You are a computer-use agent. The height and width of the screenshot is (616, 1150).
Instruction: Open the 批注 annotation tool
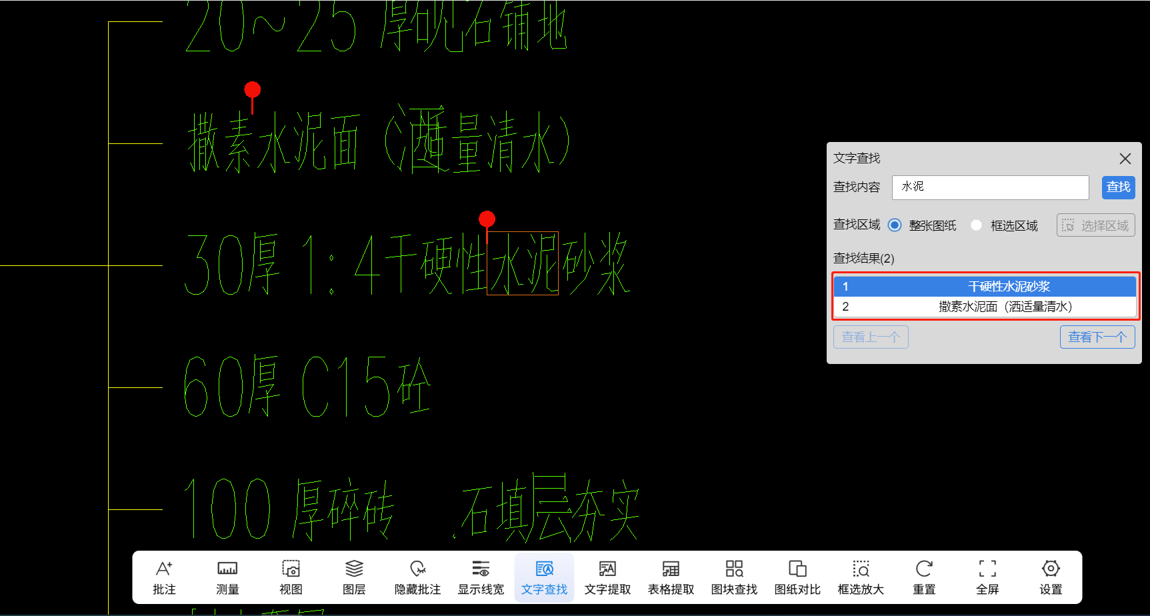click(164, 577)
